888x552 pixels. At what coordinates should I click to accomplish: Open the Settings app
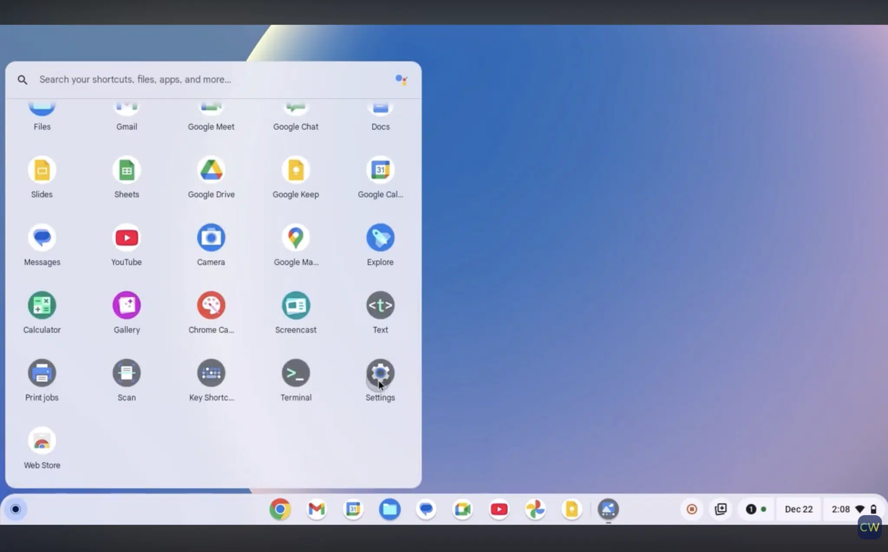(380, 380)
